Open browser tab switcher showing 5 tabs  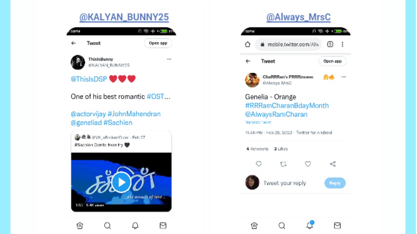pyautogui.click(x=330, y=44)
